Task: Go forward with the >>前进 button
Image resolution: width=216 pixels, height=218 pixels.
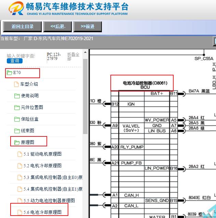Action: [x=87, y=26]
